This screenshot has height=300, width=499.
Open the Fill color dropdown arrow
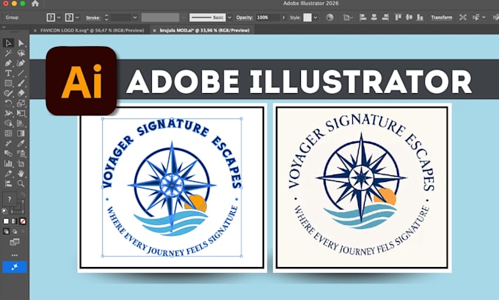[x=59, y=18]
